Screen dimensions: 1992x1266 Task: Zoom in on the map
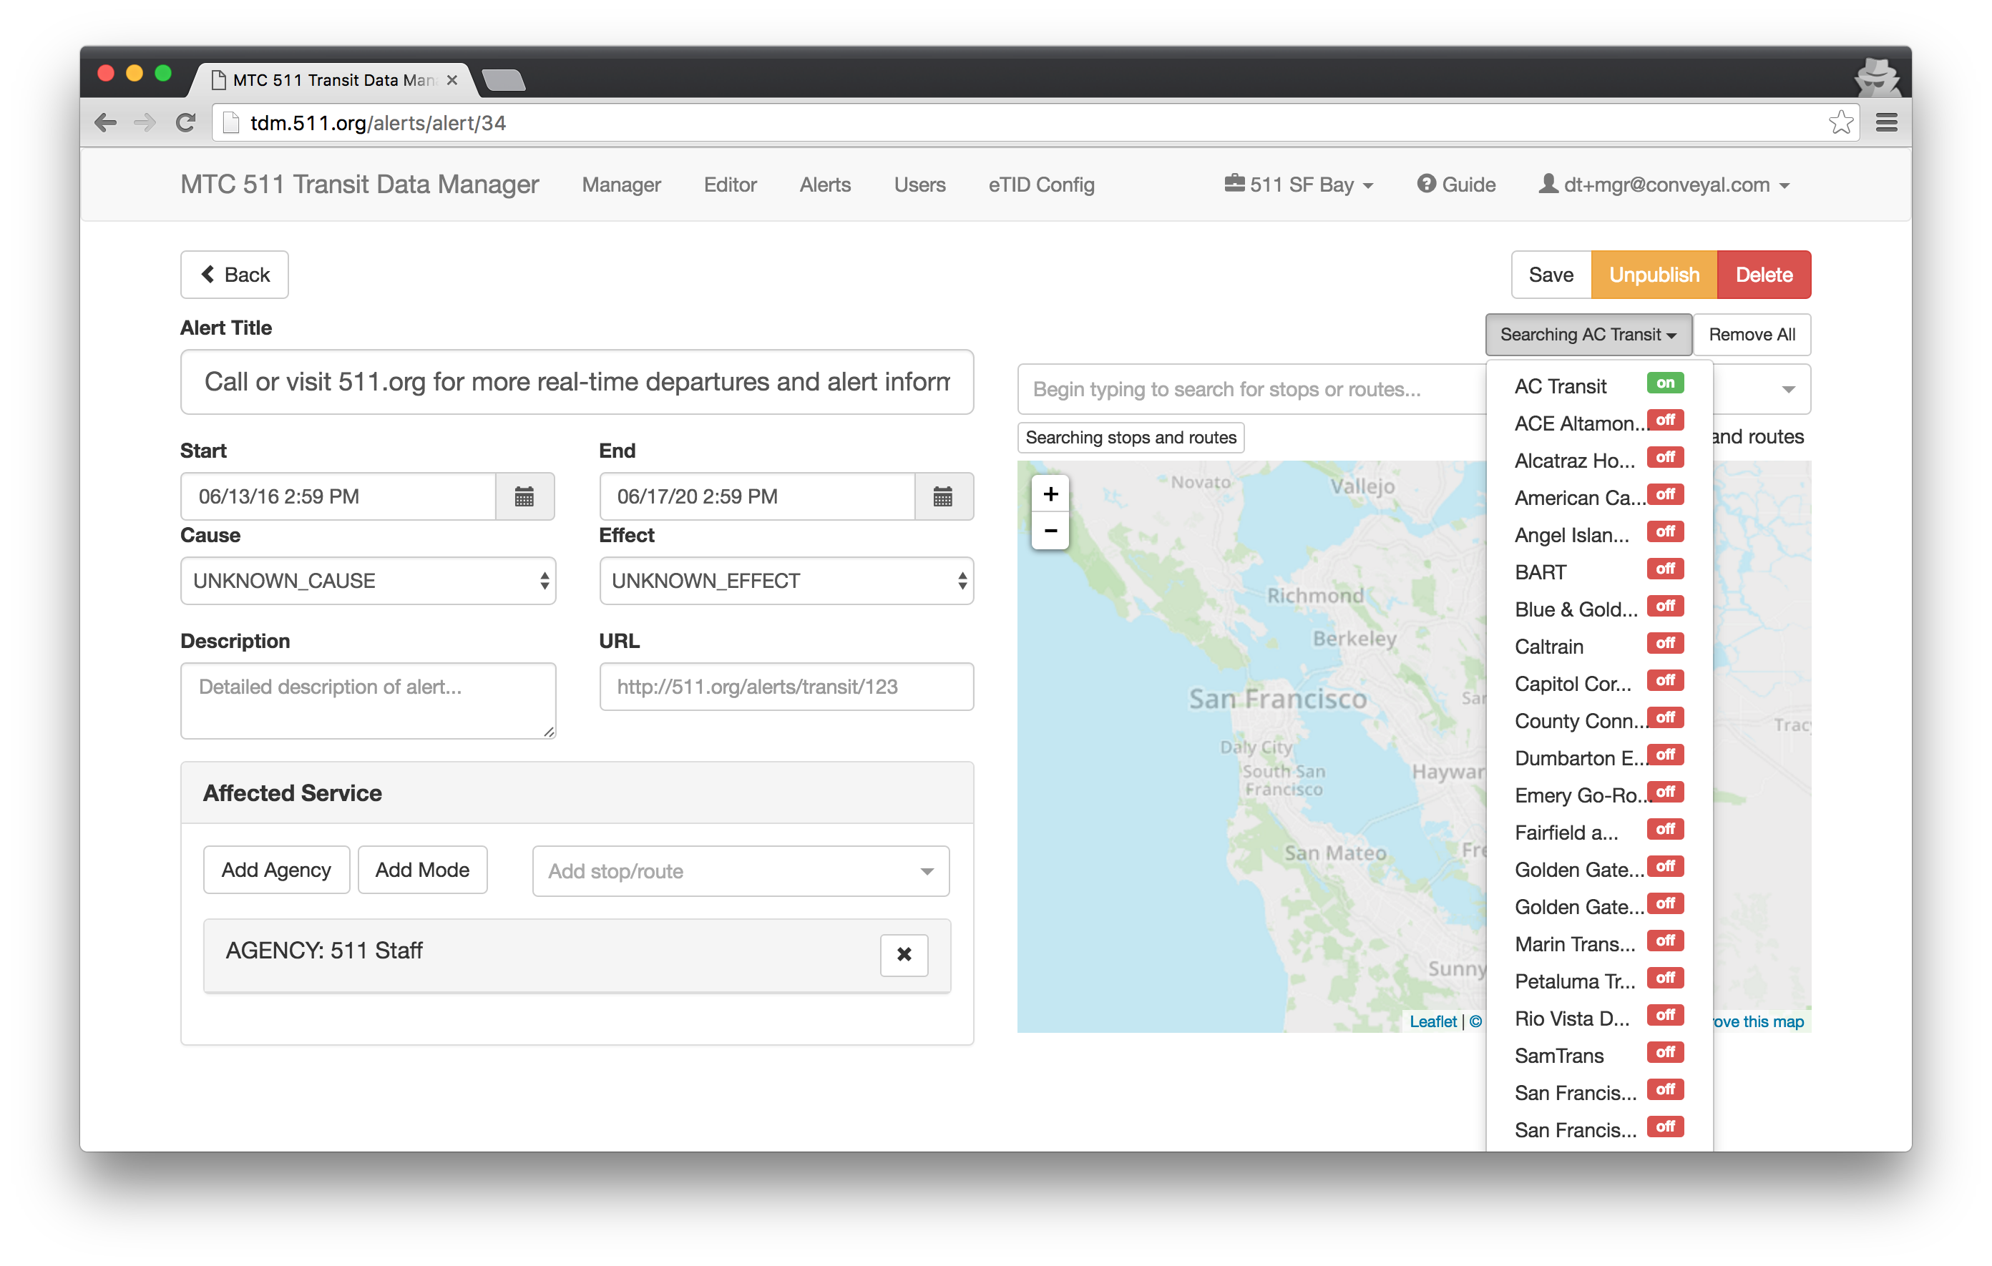(x=1050, y=494)
